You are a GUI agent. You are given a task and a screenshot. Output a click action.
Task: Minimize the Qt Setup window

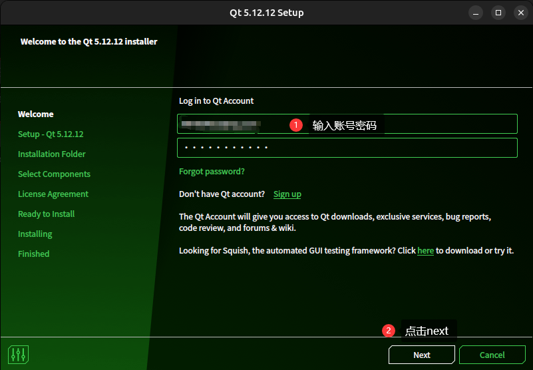pos(476,13)
